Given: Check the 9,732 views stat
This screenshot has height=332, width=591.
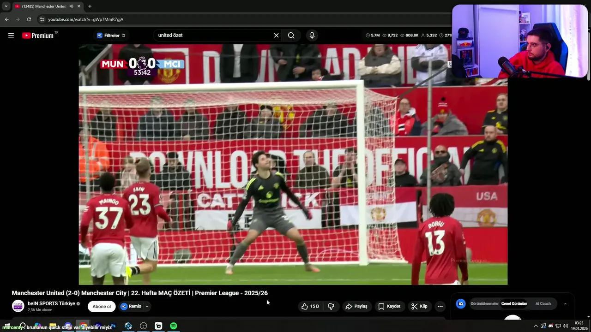Looking at the screenshot, I should click(390, 36).
